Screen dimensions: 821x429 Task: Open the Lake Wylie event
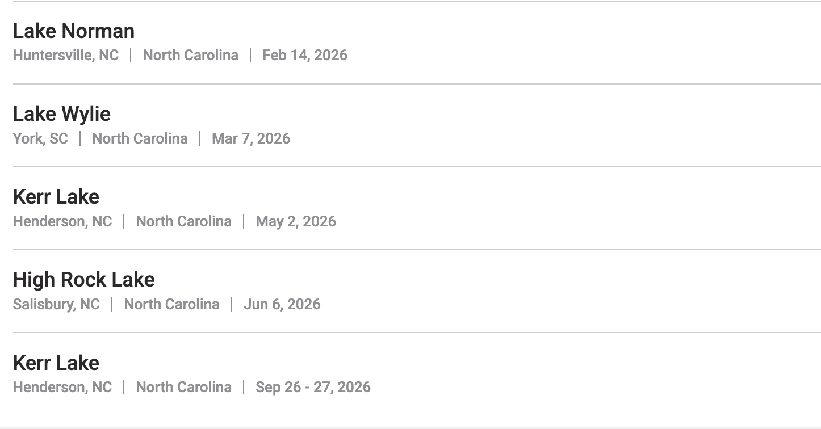pyautogui.click(x=62, y=114)
